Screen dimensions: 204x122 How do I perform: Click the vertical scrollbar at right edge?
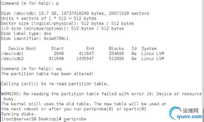coord(203,114)
